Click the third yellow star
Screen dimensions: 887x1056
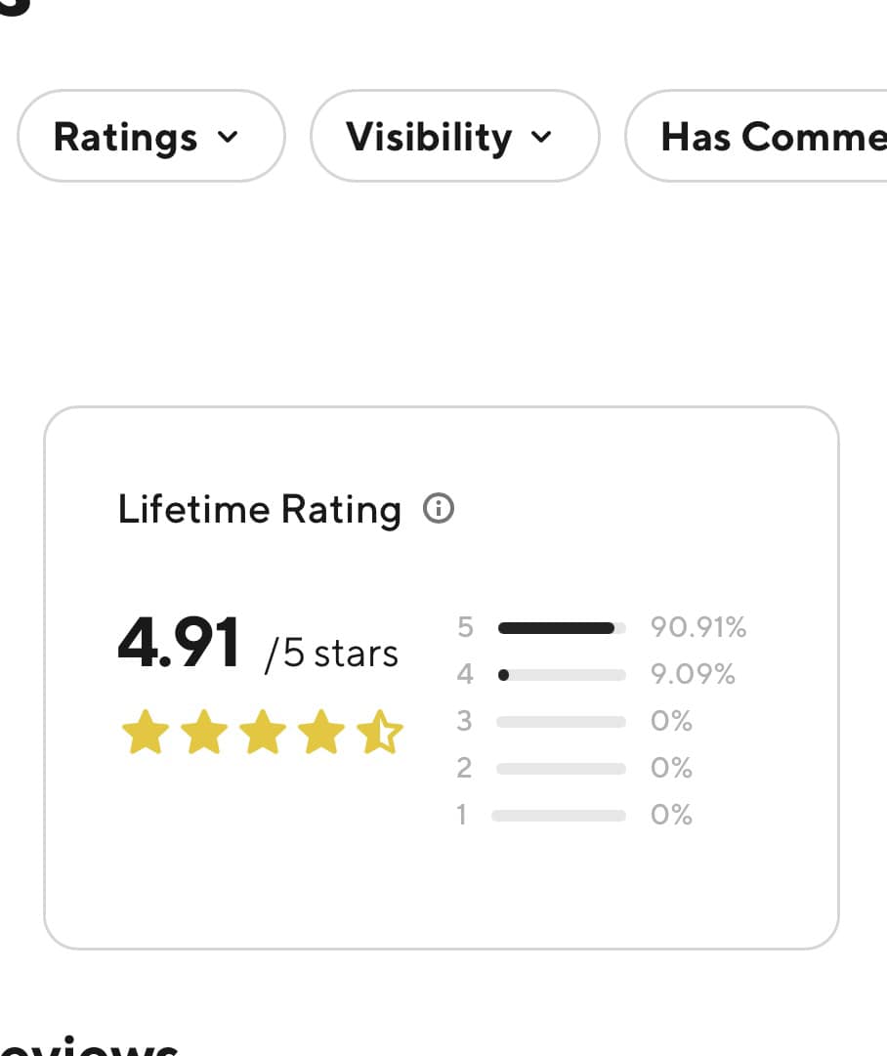[x=263, y=732]
